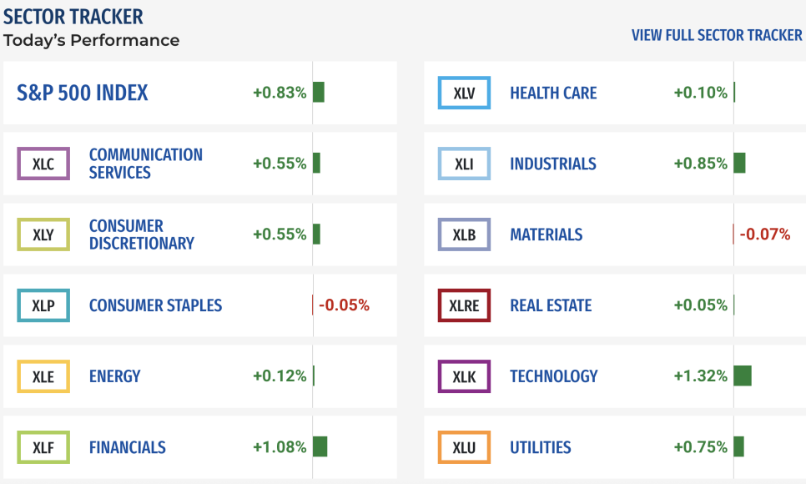Open View Full Sector Tracker link
The height and width of the screenshot is (484, 806).
(717, 35)
